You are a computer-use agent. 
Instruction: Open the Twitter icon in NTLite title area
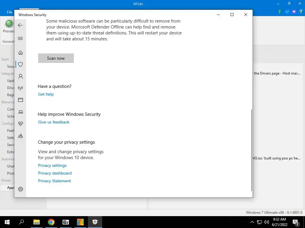[287, 12]
